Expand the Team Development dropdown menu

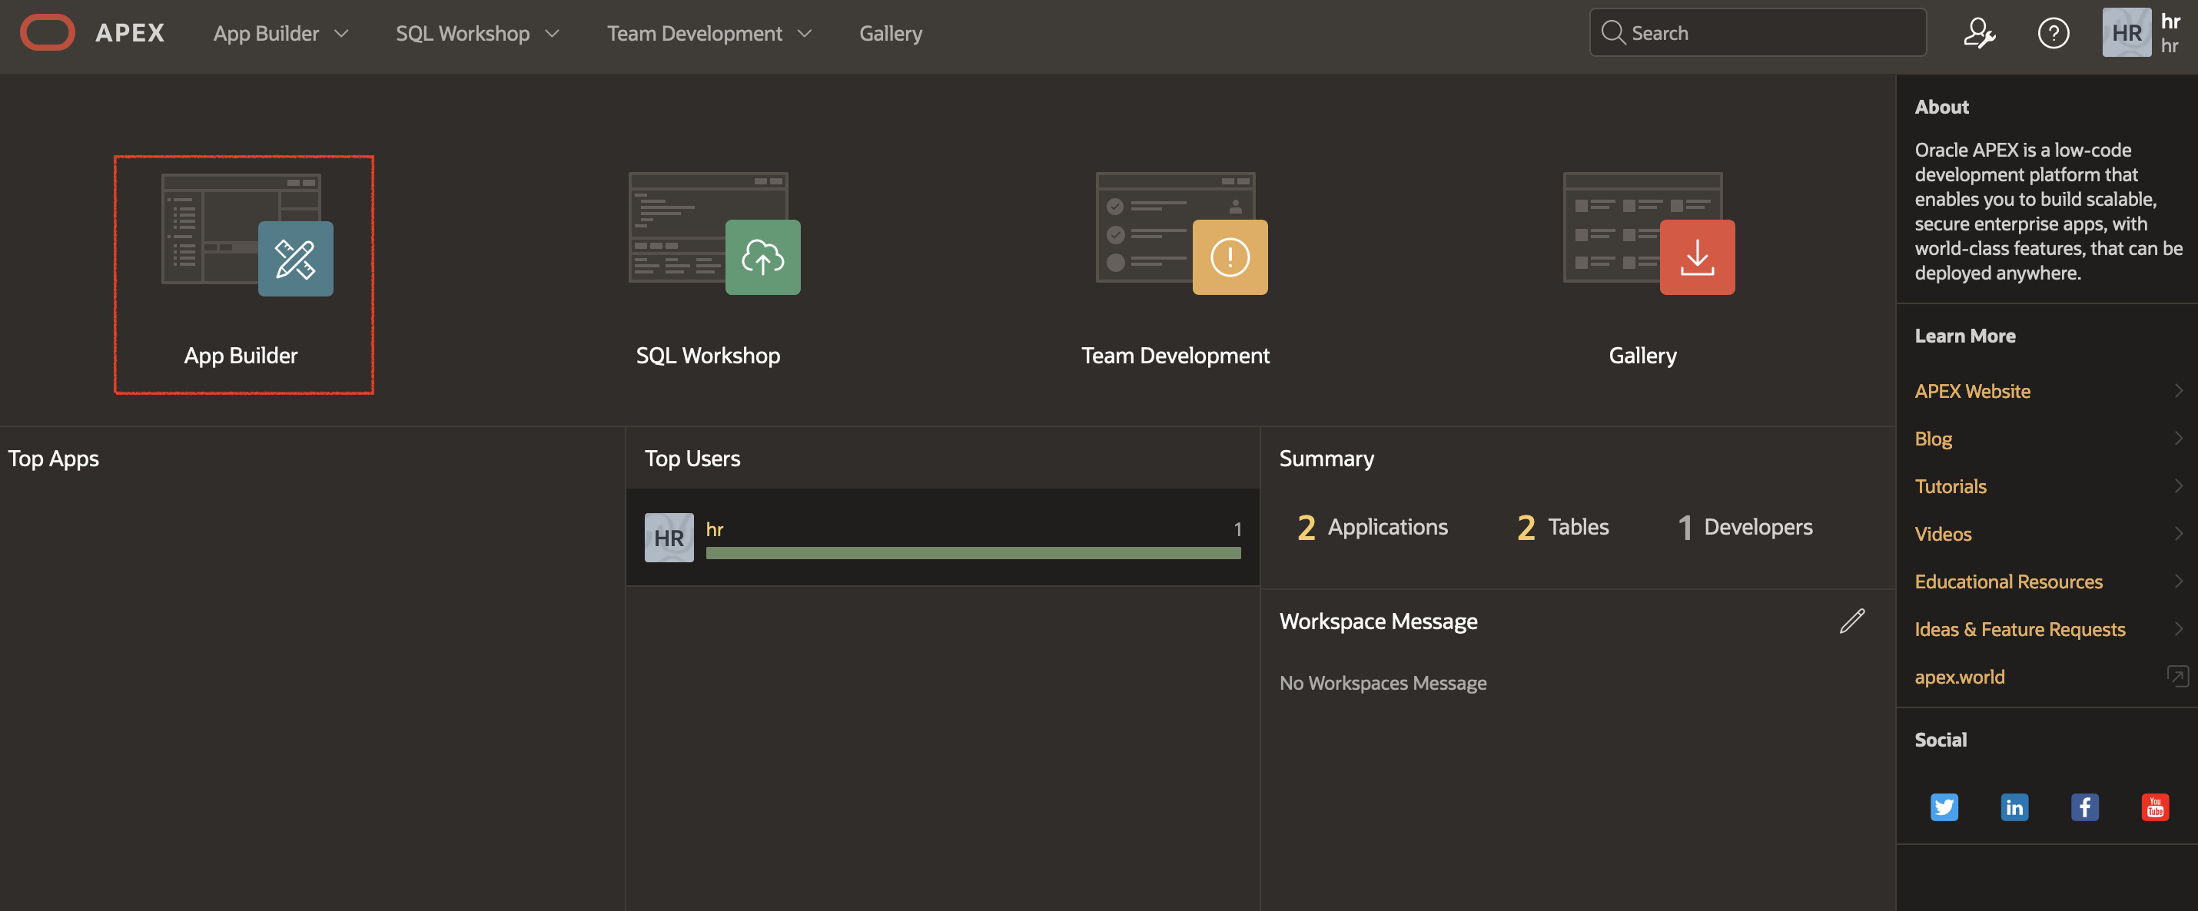pyautogui.click(x=709, y=33)
